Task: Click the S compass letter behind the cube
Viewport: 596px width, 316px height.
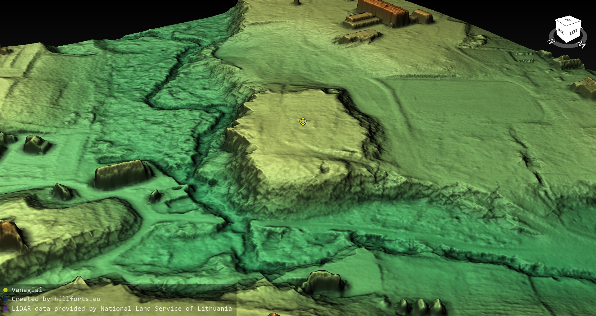Action: [582, 28]
